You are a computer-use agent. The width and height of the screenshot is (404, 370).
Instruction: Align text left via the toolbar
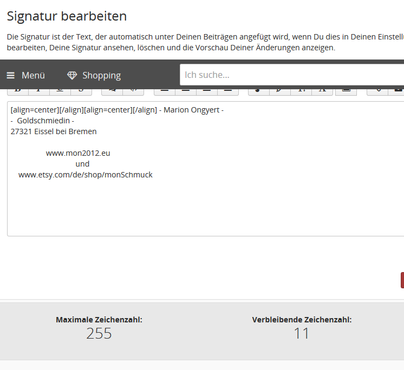pyautogui.click(x=165, y=90)
